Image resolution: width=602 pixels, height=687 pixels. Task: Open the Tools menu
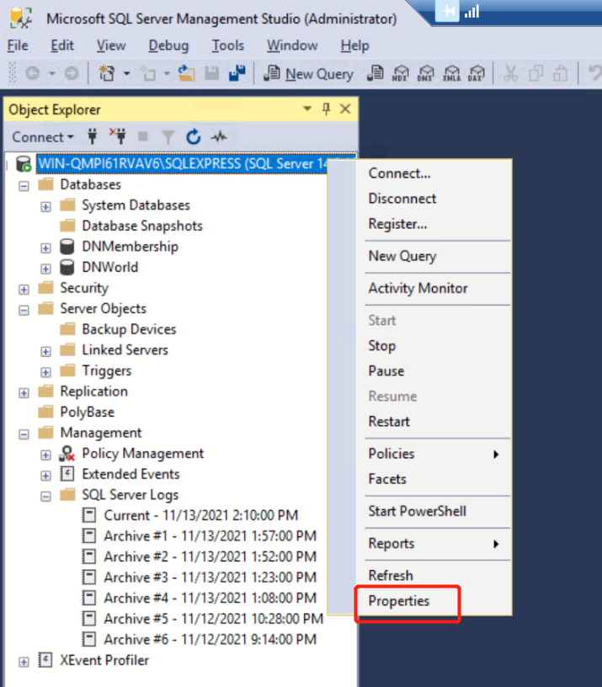pyautogui.click(x=228, y=45)
